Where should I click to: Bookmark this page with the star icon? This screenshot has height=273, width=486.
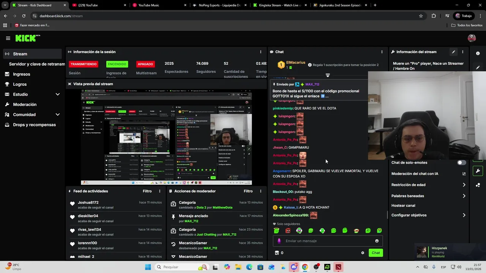421,16
